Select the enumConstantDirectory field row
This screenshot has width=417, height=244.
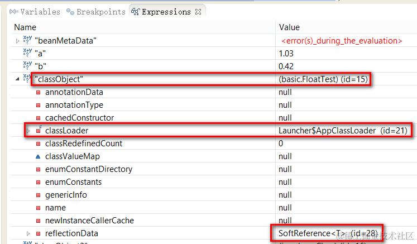tap(214, 169)
